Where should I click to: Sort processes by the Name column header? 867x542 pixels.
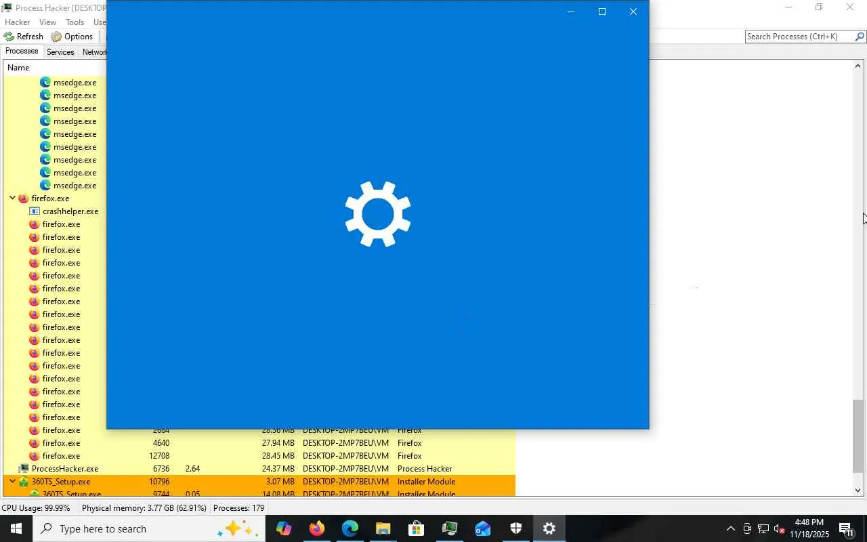tap(18, 68)
